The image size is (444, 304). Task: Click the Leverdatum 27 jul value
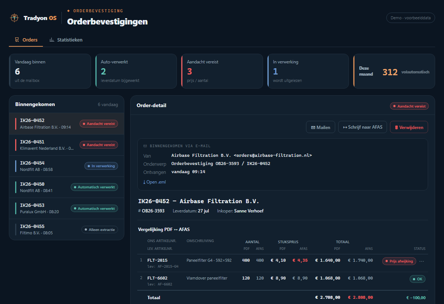204,211
